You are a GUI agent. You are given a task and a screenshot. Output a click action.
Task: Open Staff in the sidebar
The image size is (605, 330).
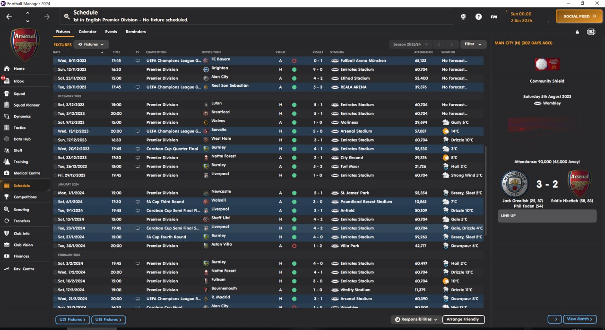(x=18, y=150)
